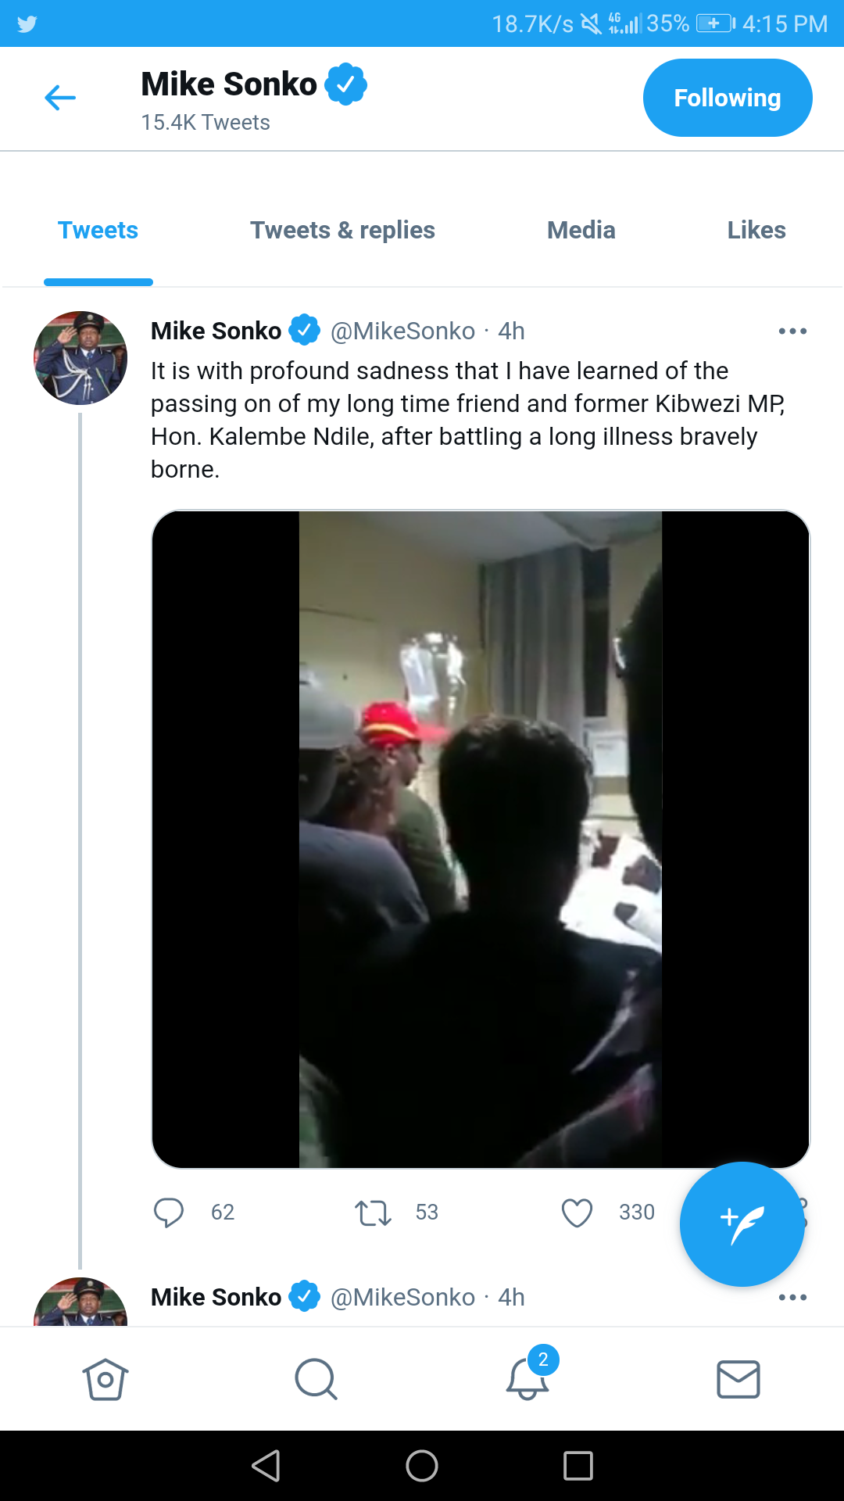The image size is (844, 1501).
Task: Open the @MikeSonko handle link
Action: [x=402, y=331]
